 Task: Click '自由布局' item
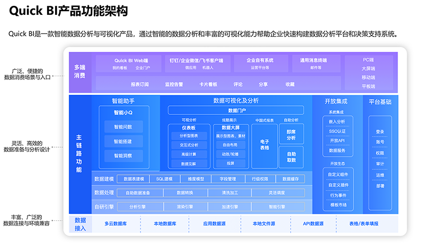coord(231,145)
